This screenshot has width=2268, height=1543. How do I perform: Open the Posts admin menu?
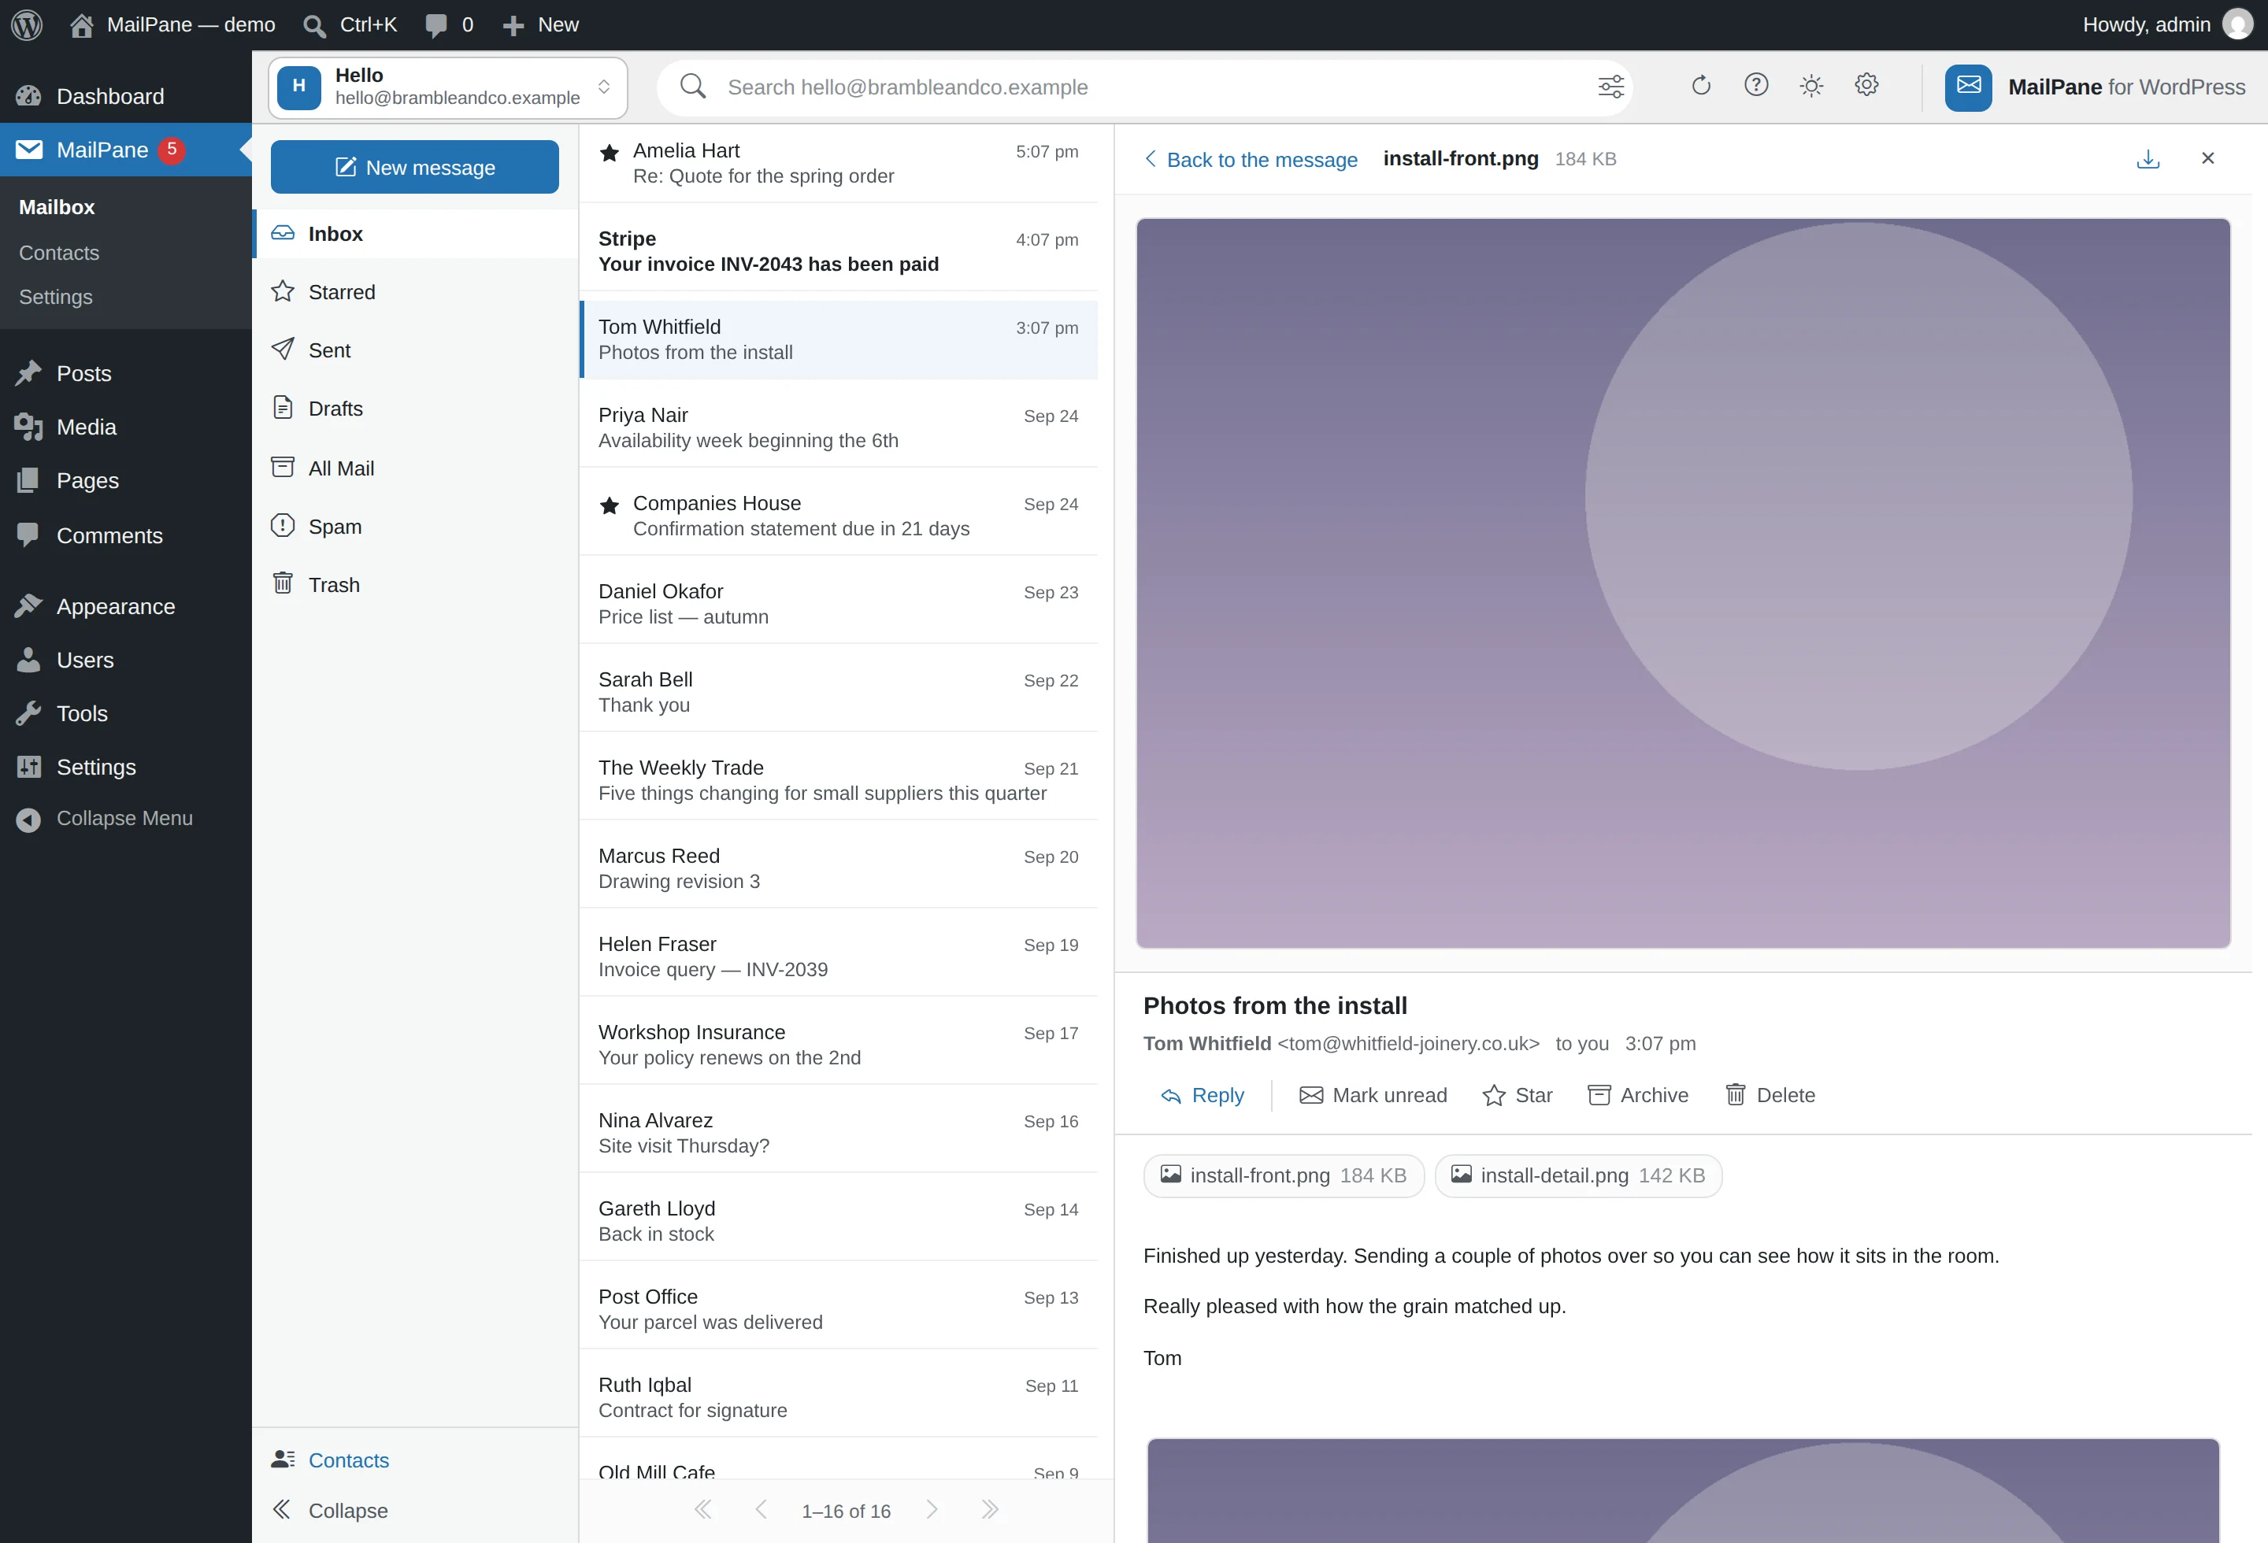[126, 374]
